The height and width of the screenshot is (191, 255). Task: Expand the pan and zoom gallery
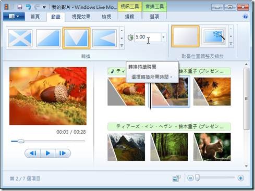coord(231,44)
